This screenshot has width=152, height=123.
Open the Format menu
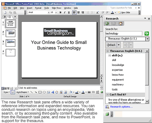(38, 8)
